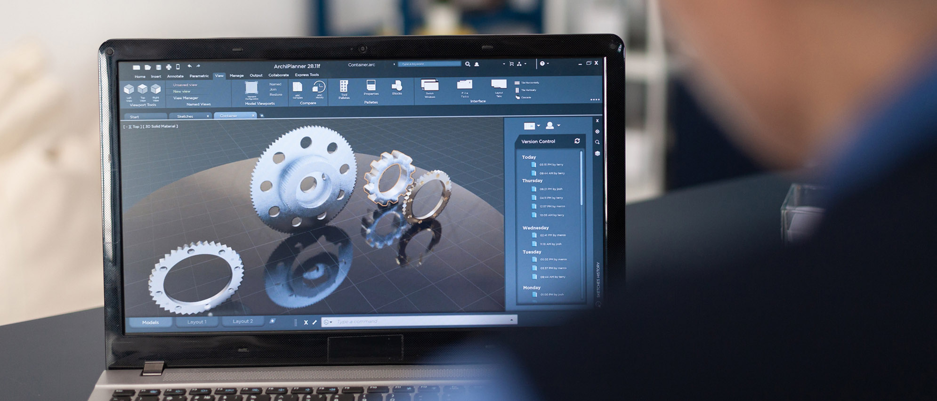This screenshot has height=401, width=937.
Task: Toggle Layout Tabs in Interface group
Action: pos(499,88)
